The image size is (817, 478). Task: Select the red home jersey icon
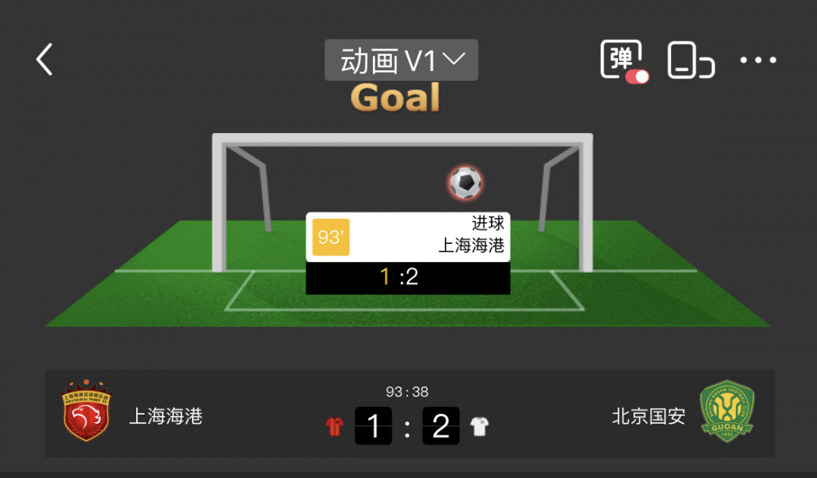(334, 427)
